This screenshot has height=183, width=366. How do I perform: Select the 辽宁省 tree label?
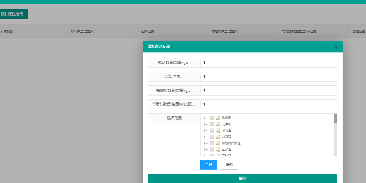coord(226,149)
